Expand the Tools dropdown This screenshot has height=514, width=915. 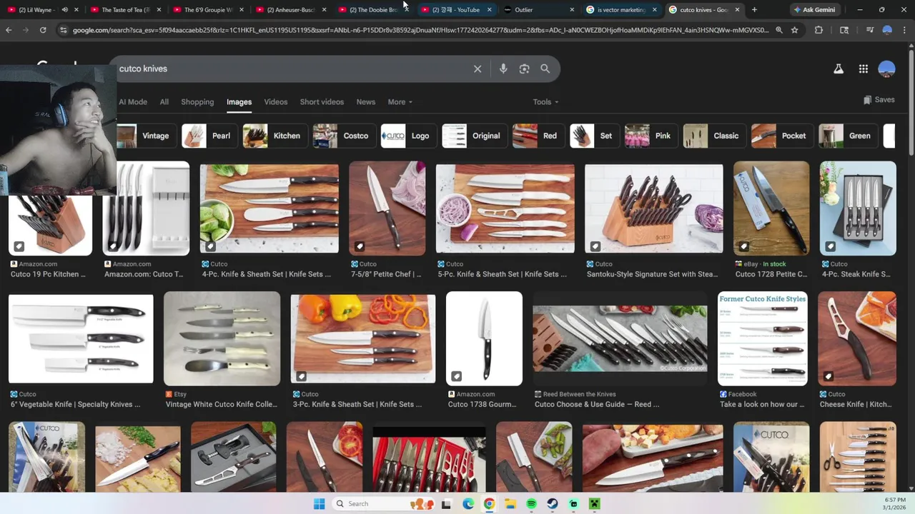pyautogui.click(x=545, y=102)
